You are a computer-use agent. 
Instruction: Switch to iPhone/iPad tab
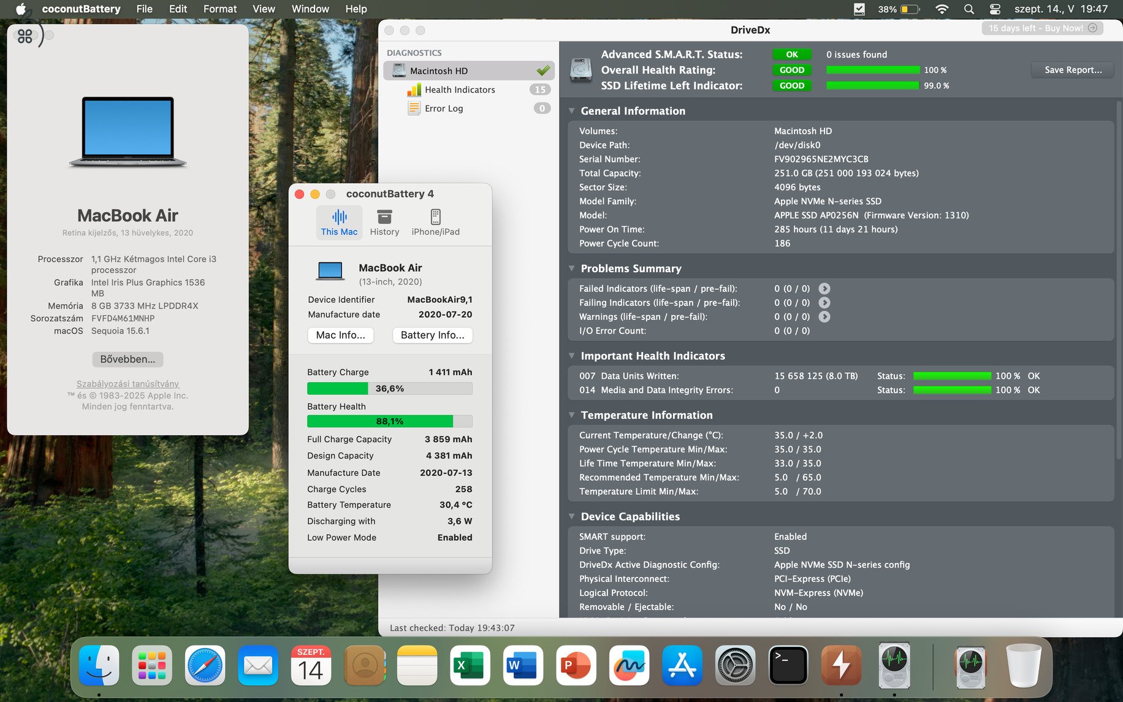pyautogui.click(x=435, y=223)
